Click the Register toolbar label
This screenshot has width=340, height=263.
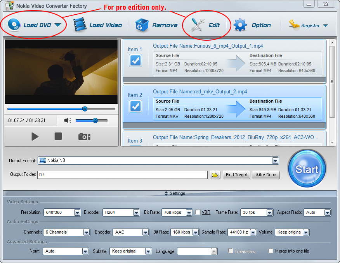(311, 26)
